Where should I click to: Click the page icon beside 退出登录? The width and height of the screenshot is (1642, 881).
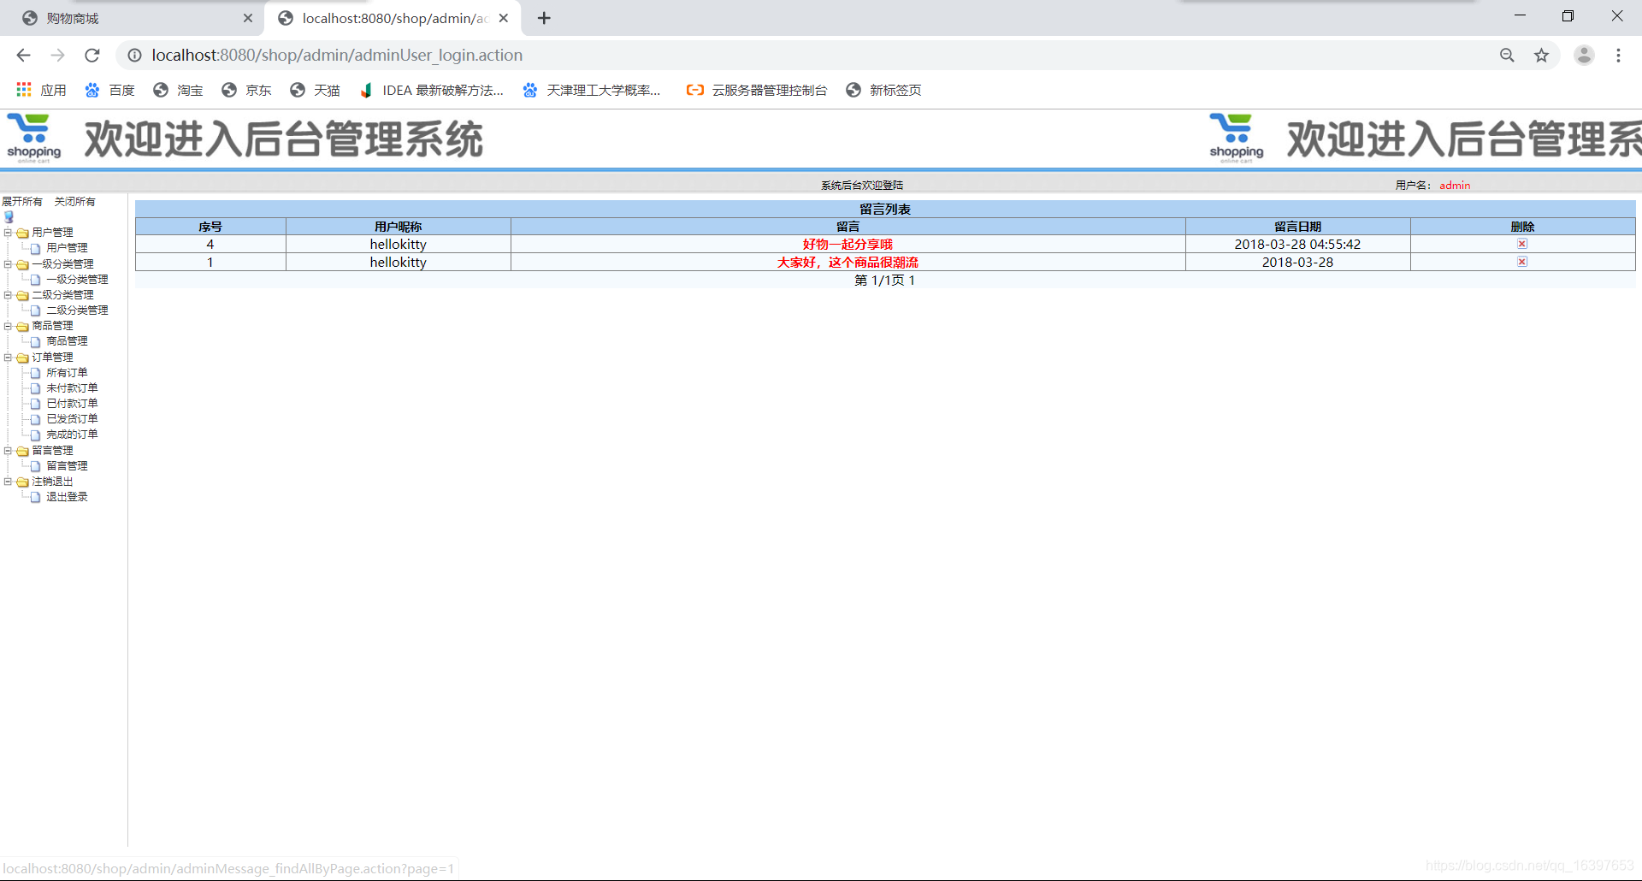click(35, 497)
